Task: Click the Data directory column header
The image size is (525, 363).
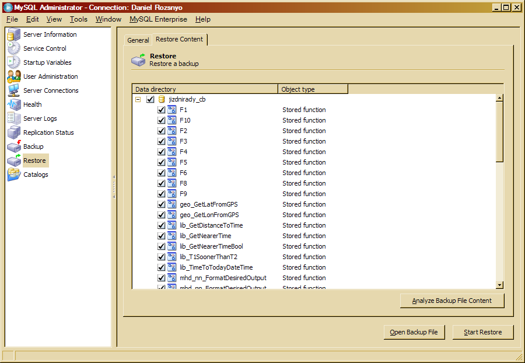Action: point(205,89)
